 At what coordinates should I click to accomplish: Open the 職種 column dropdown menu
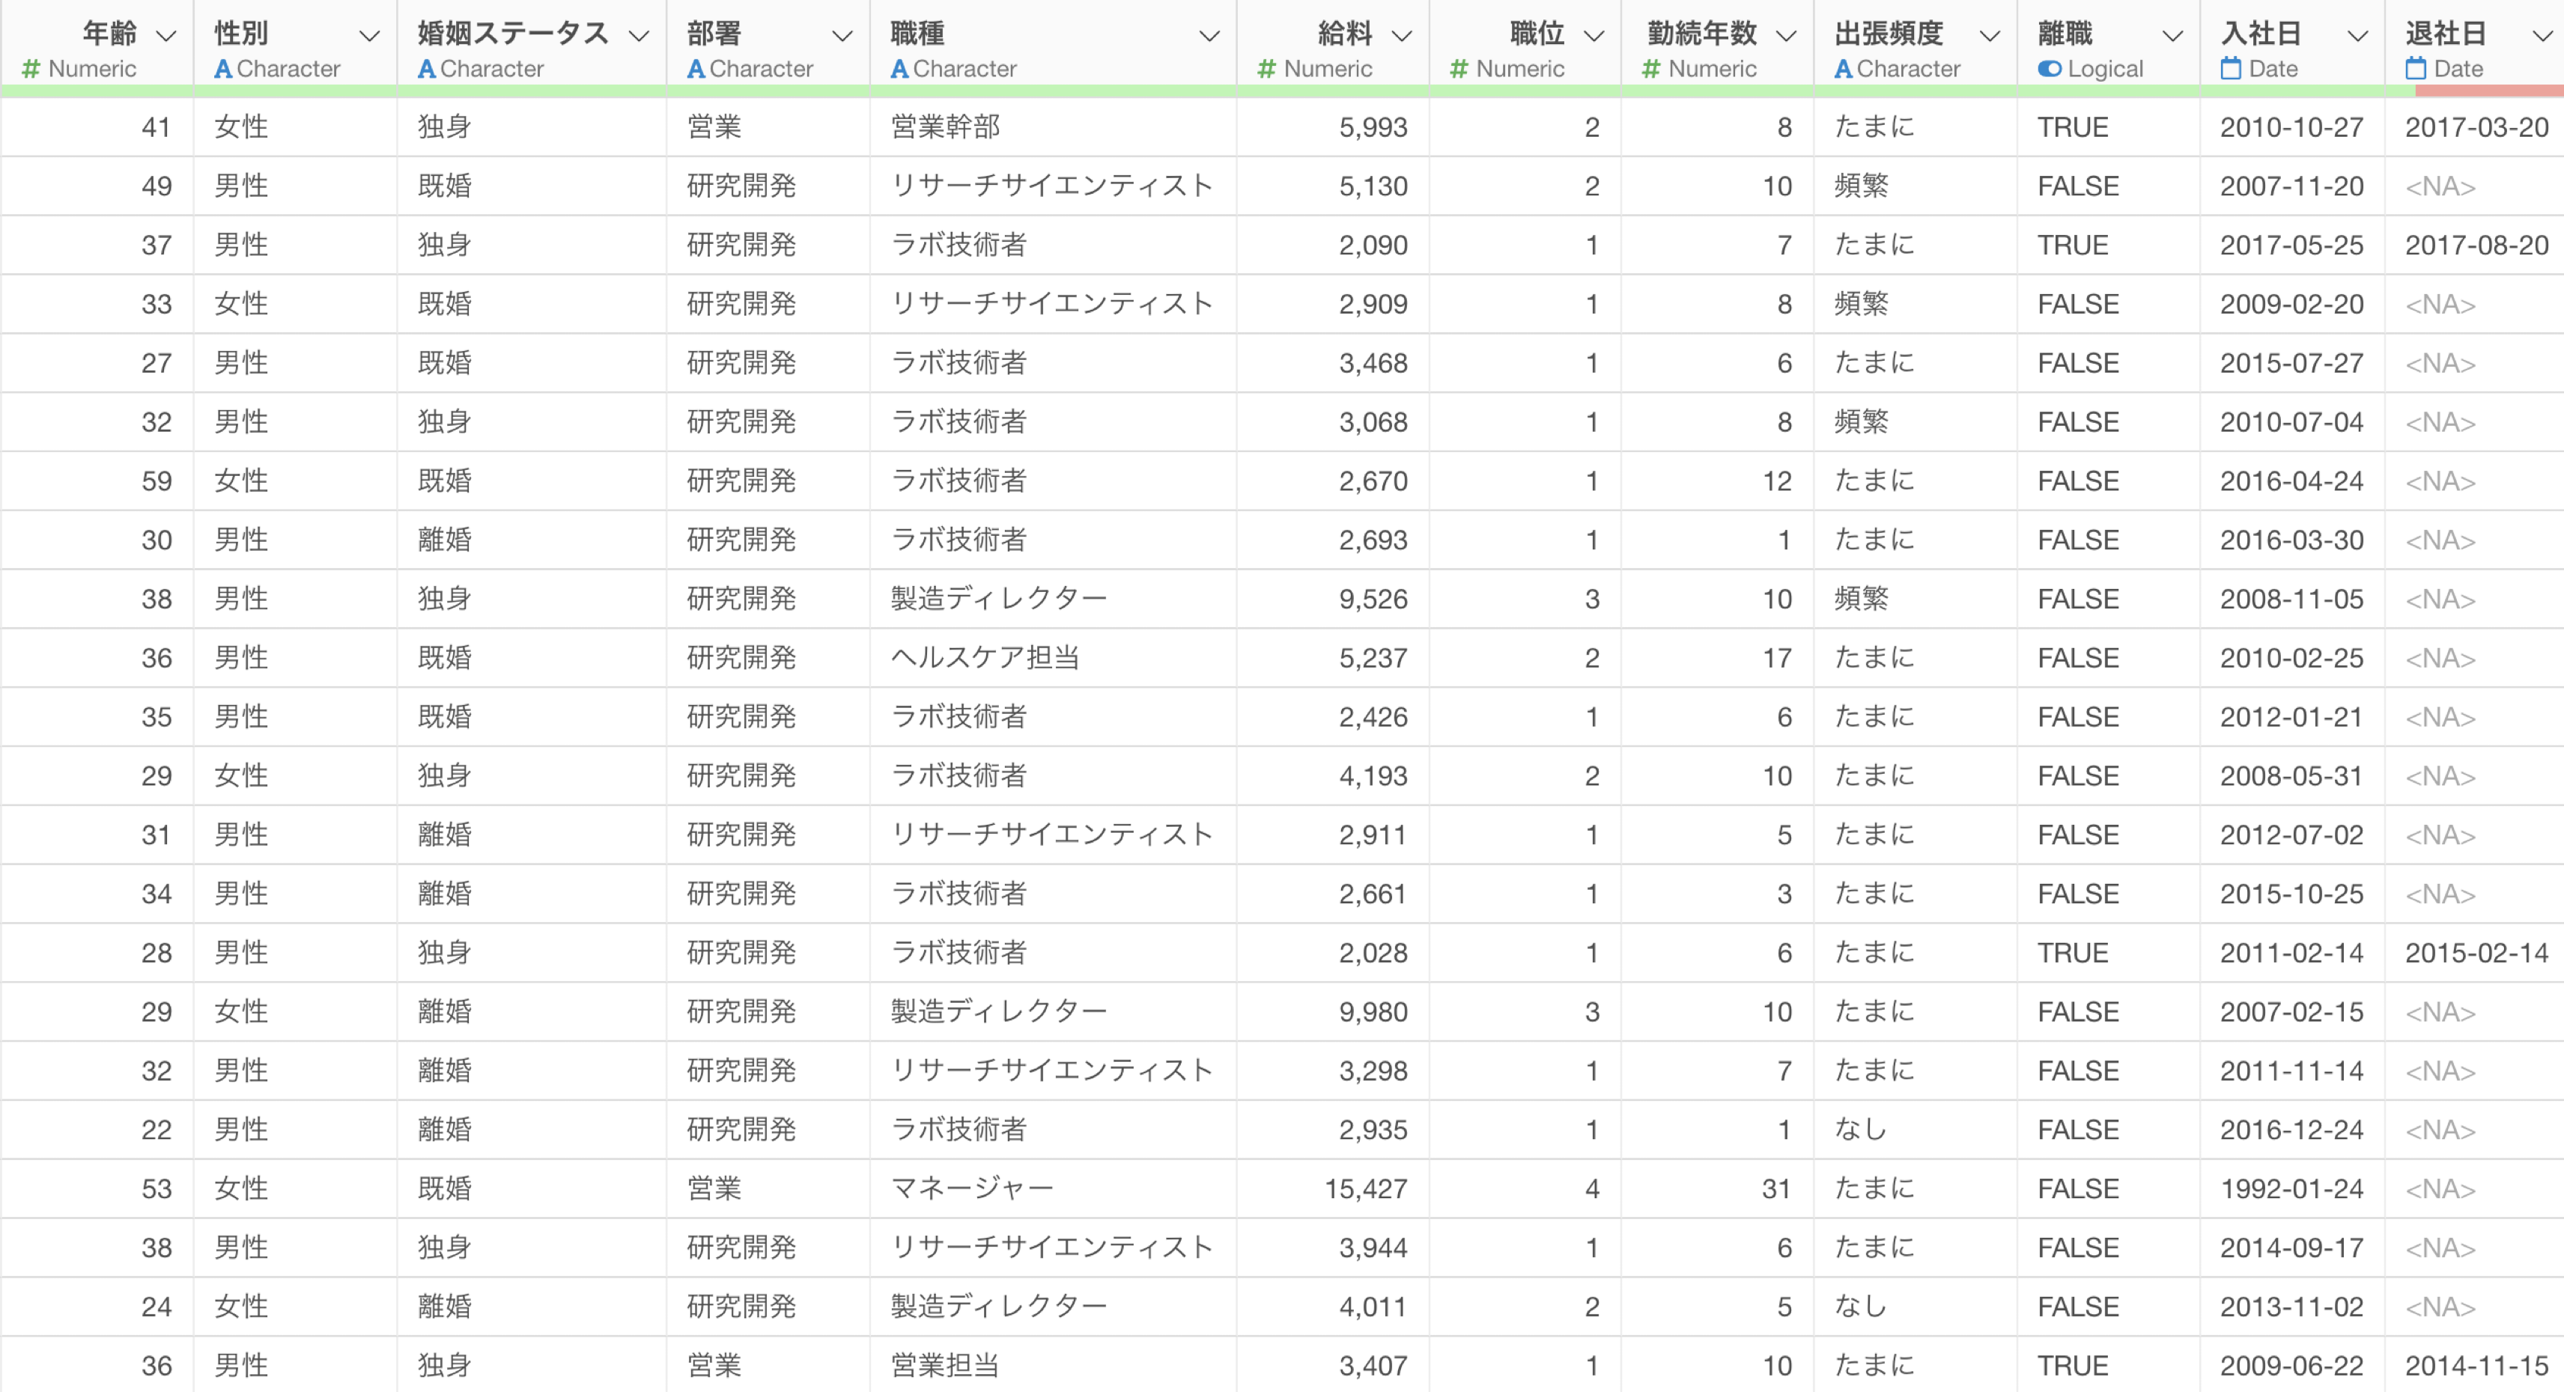[1209, 36]
